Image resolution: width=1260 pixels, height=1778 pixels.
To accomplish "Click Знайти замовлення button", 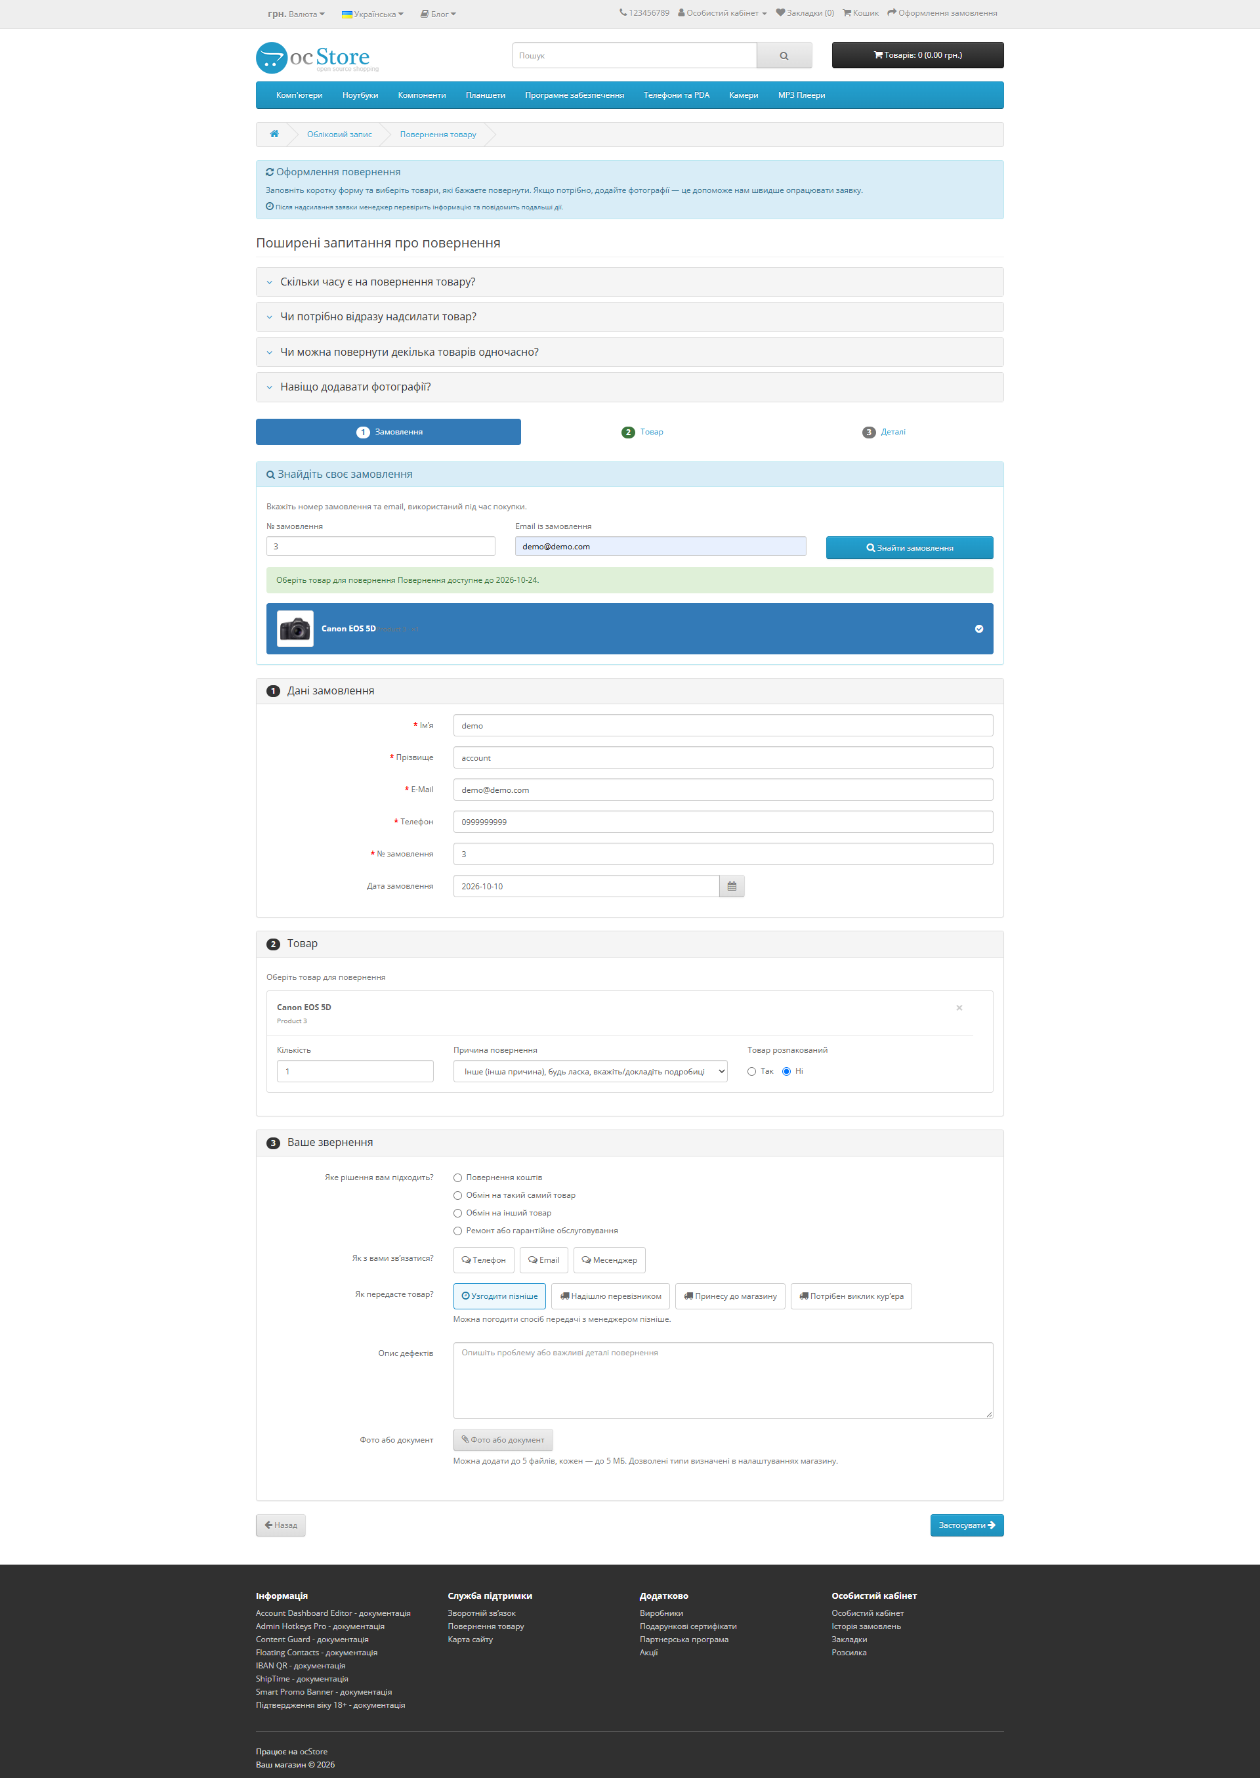I will coord(910,547).
